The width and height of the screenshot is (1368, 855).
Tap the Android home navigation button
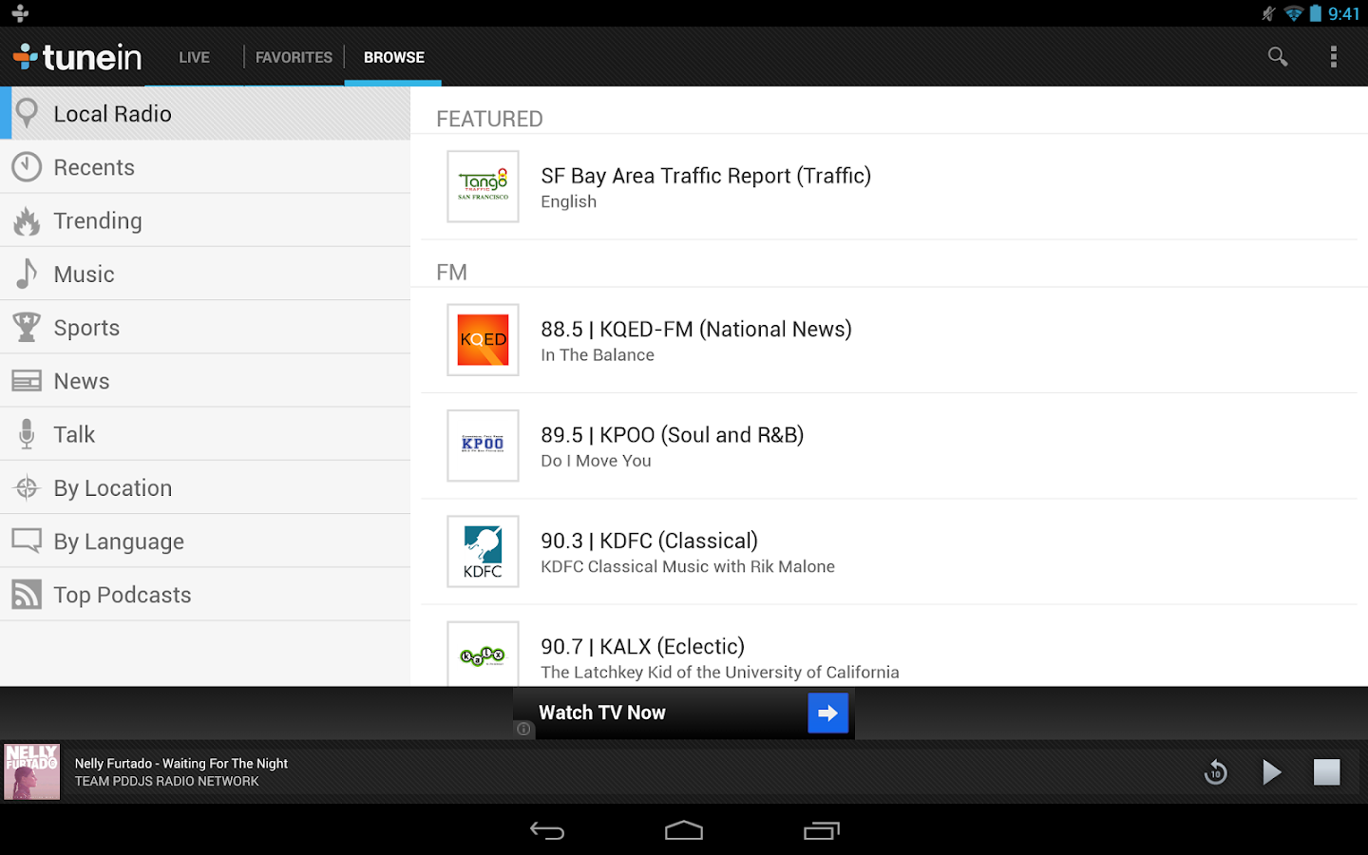point(684,831)
